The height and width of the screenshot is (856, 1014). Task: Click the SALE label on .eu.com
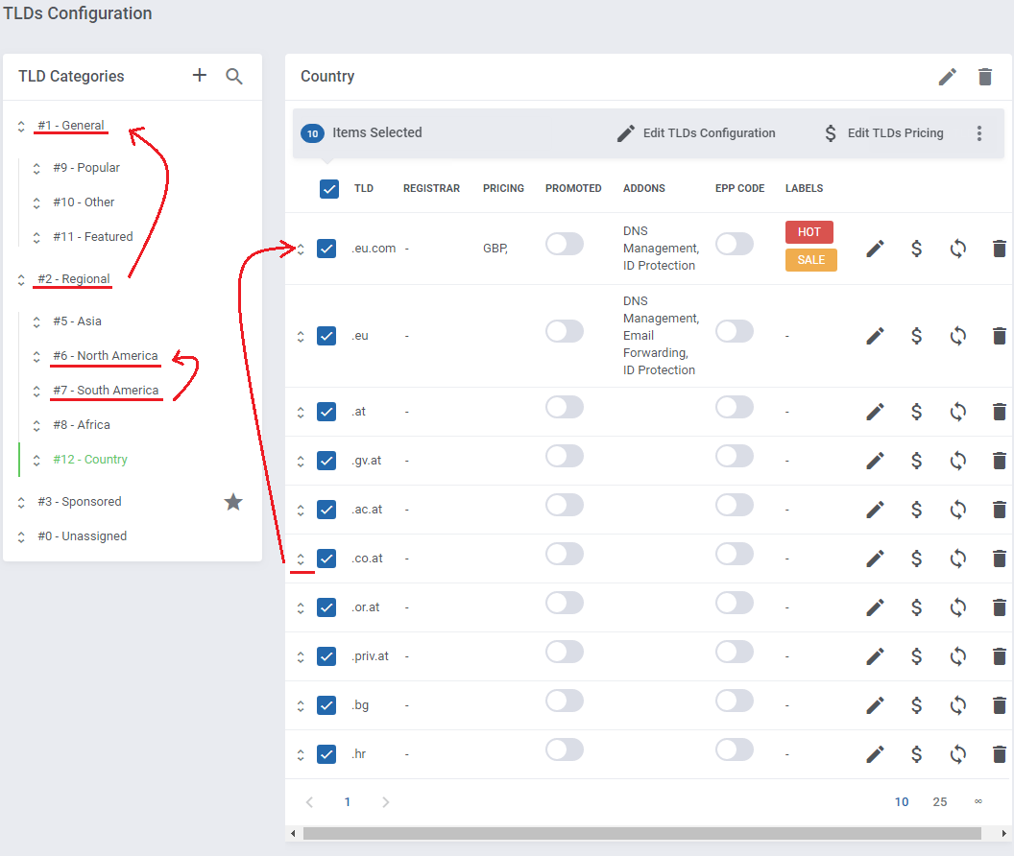811,260
